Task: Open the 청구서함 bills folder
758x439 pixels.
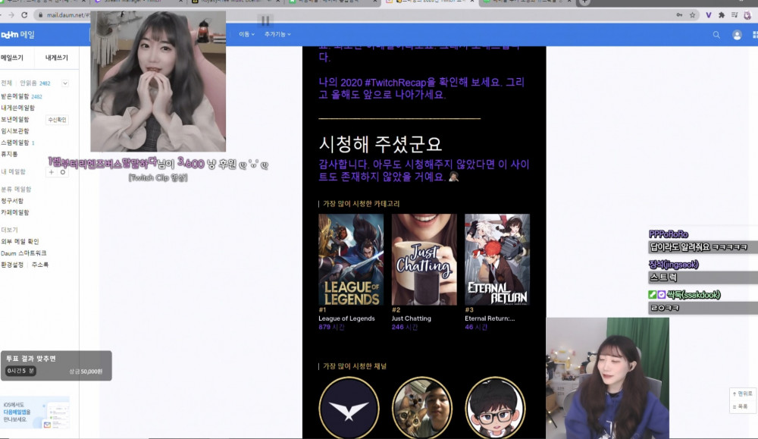Action: point(12,201)
